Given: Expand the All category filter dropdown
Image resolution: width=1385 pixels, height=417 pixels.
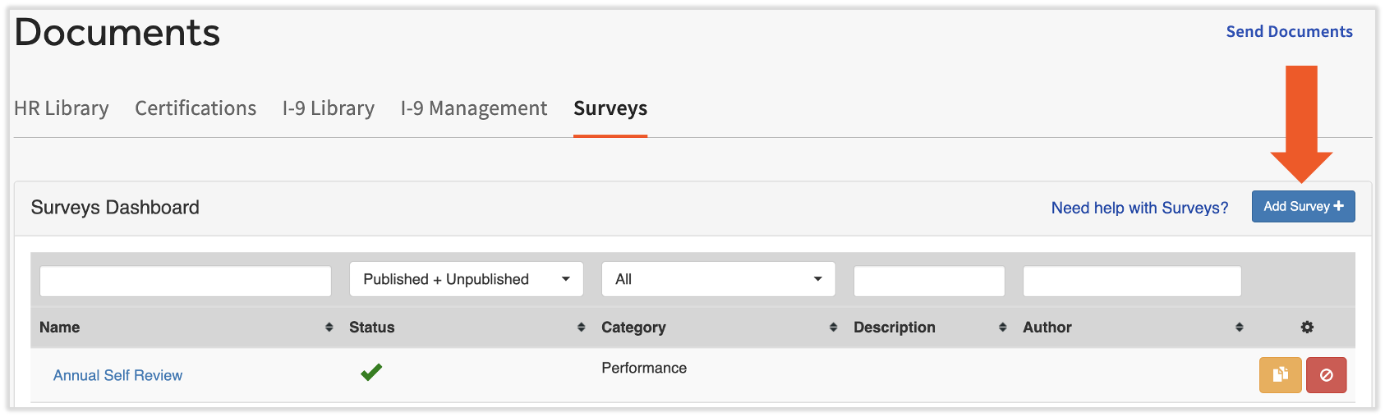Looking at the screenshot, I should pos(718,279).
